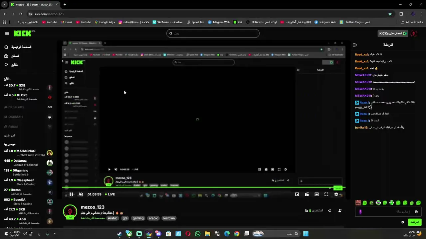Viewport: 426px width, 239px height.
Task: Share the stream via share icon
Action: click(329, 211)
